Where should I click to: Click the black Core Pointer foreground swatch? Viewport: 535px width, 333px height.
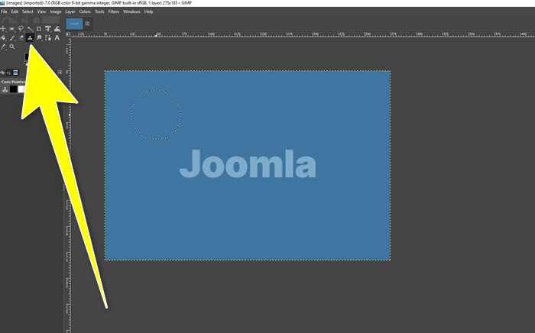(x=13, y=89)
